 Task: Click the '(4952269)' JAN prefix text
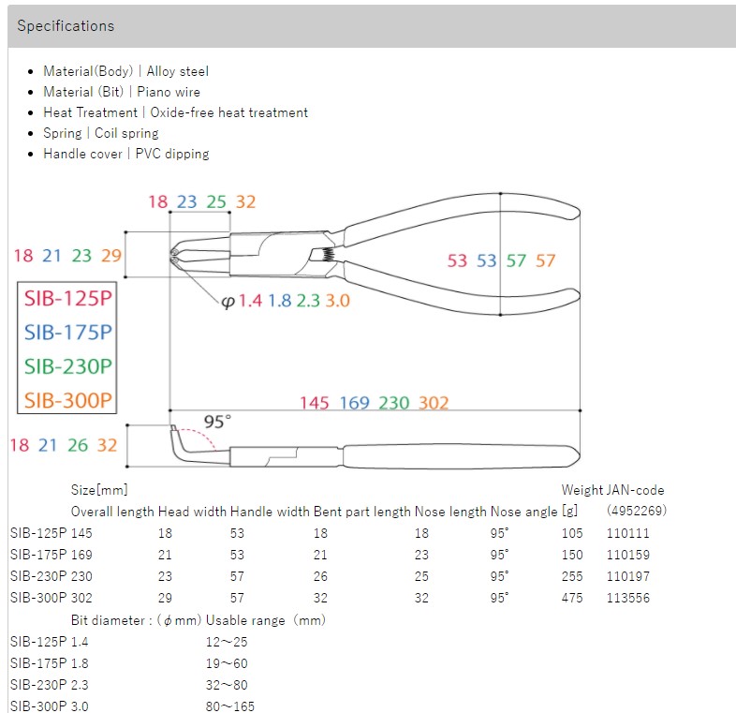[x=637, y=511]
